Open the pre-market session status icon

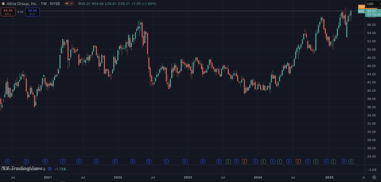67,4
